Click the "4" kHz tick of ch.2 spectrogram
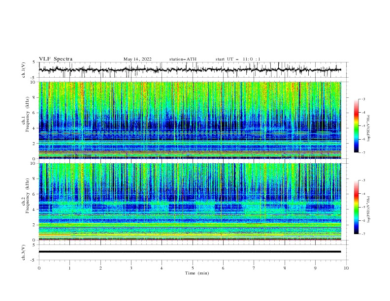The width and height of the screenshot is (390, 301). pyautogui.click(x=34, y=210)
